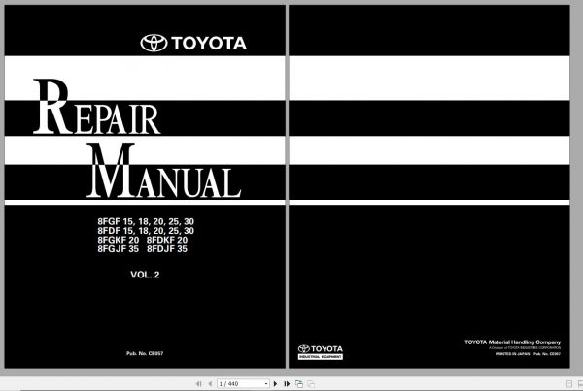Viewport: 583px width, 391px height.
Task: Click 'TOYOTA Material Handling Company' text
Action: [x=513, y=342]
